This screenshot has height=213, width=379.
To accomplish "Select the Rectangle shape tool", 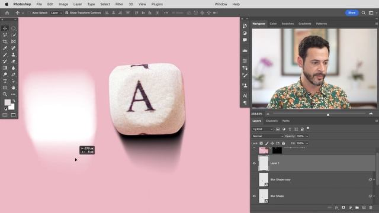I will tap(5, 88).
